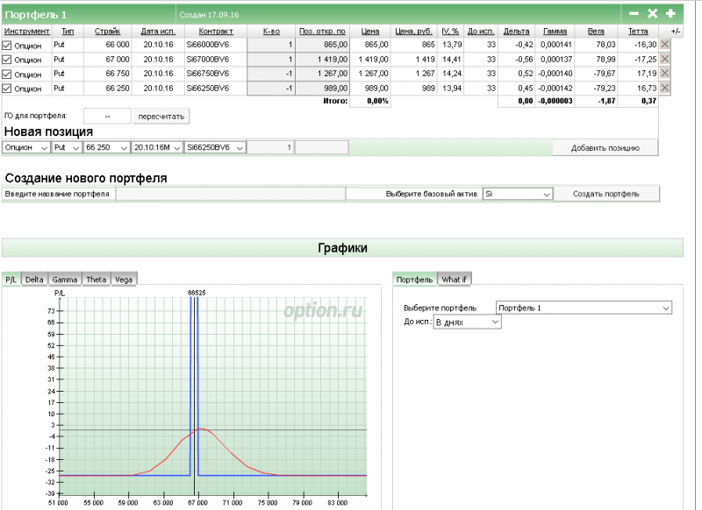This screenshot has height=510, width=702.
Task: Uncheck the 66 000 strike option checkbox
Action: 8,44
